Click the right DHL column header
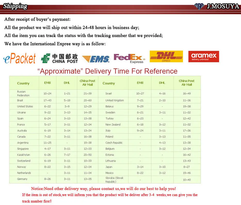241x205 pixels. tap(162, 83)
